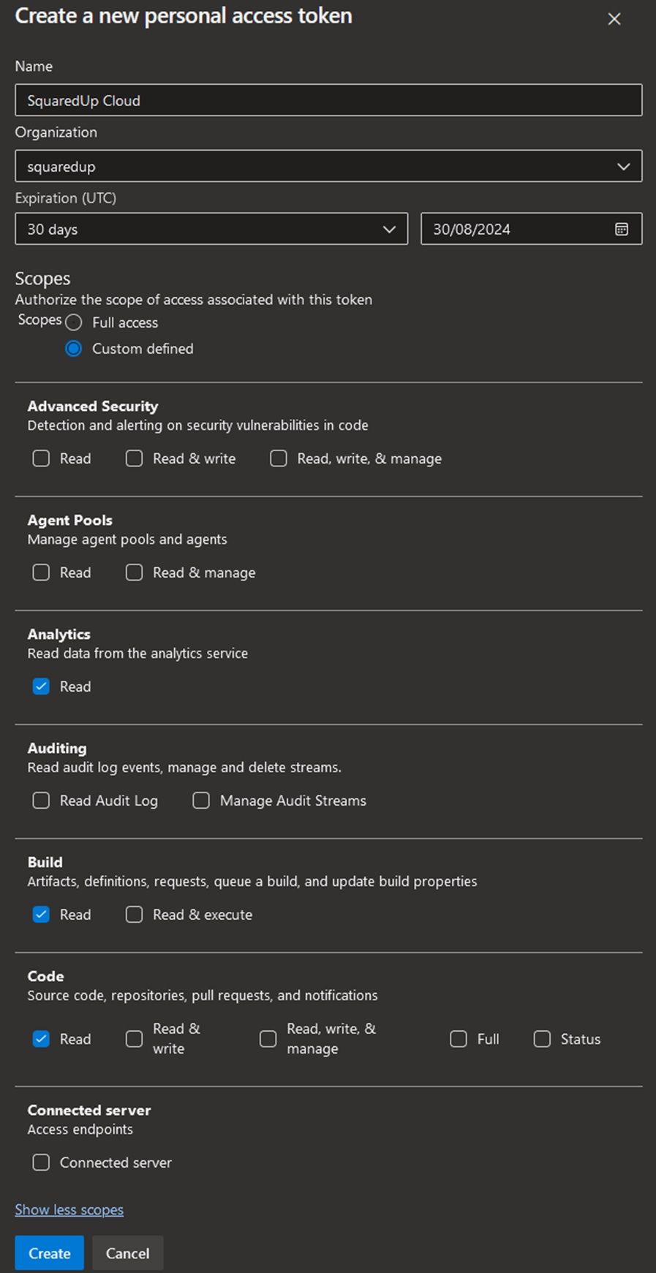Close the personal access token panel
656x1273 pixels.
[614, 19]
